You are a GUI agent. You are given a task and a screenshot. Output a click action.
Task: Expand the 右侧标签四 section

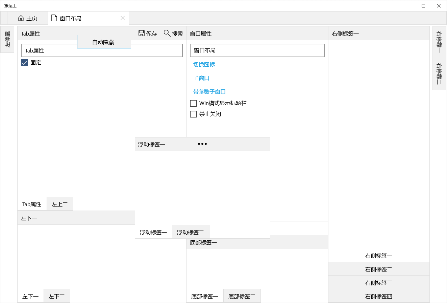(379, 296)
